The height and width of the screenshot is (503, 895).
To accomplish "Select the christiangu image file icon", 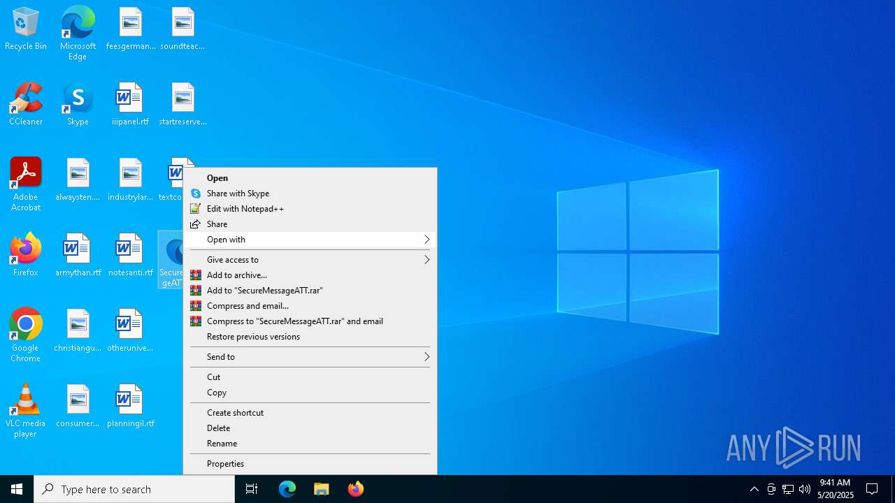I will [x=78, y=331].
